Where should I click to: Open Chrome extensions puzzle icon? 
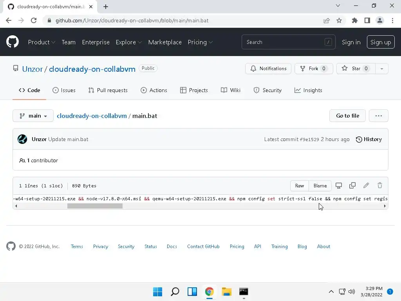click(355, 20)
